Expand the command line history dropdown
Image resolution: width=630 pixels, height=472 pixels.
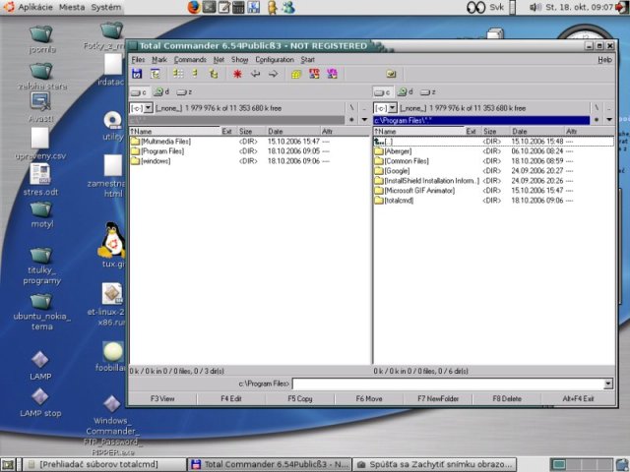tap(607, 383)
